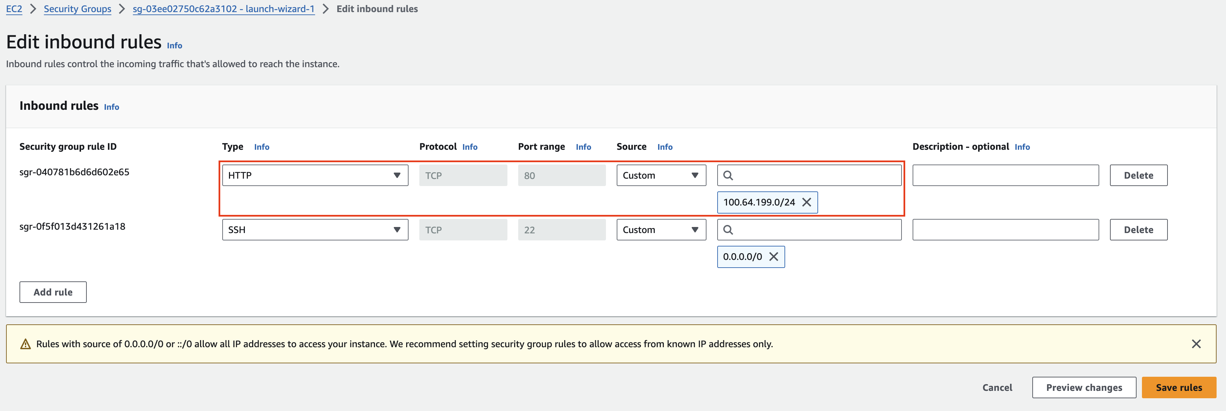Open the sg-03ee02750c62a3102 security group link
1226x411 pixels.
click(223, 8)
